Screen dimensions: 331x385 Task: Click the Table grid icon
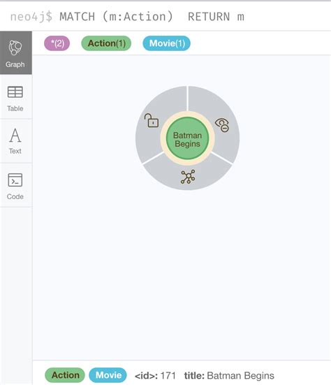click(x=15, y=92)
